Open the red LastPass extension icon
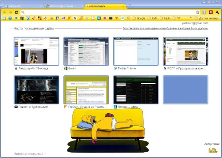This screenshot has height=158, width=222. click(x=211, y=12)
